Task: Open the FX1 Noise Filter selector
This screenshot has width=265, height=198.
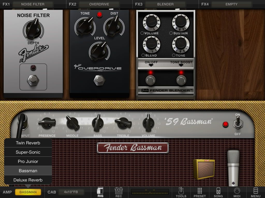Action: [x=33, y=4]
